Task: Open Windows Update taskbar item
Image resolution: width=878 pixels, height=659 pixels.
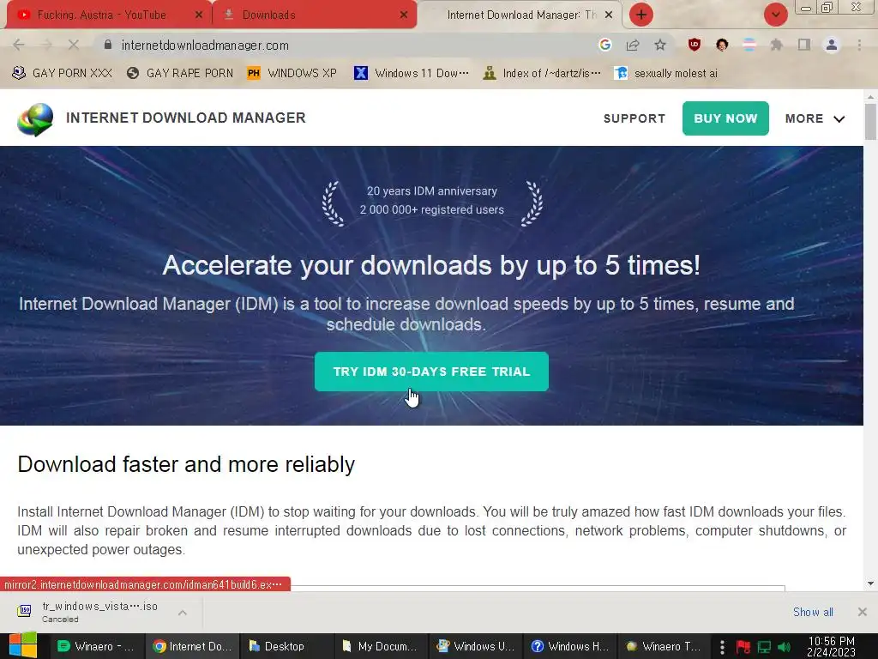Action: [x=475, y=646]
